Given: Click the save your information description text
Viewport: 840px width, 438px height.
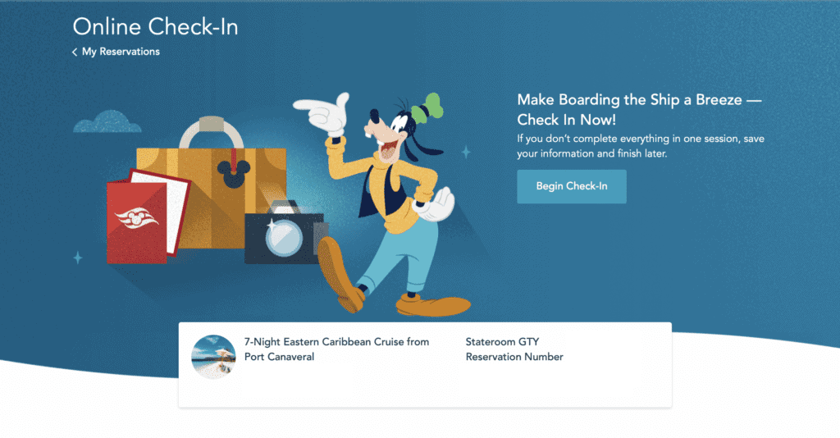Looking at the screenshot, I should point(640,146).
